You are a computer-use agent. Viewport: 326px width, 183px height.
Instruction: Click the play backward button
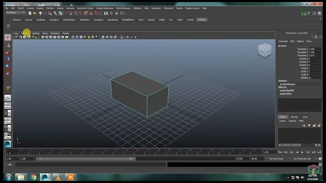click(297, 152)
